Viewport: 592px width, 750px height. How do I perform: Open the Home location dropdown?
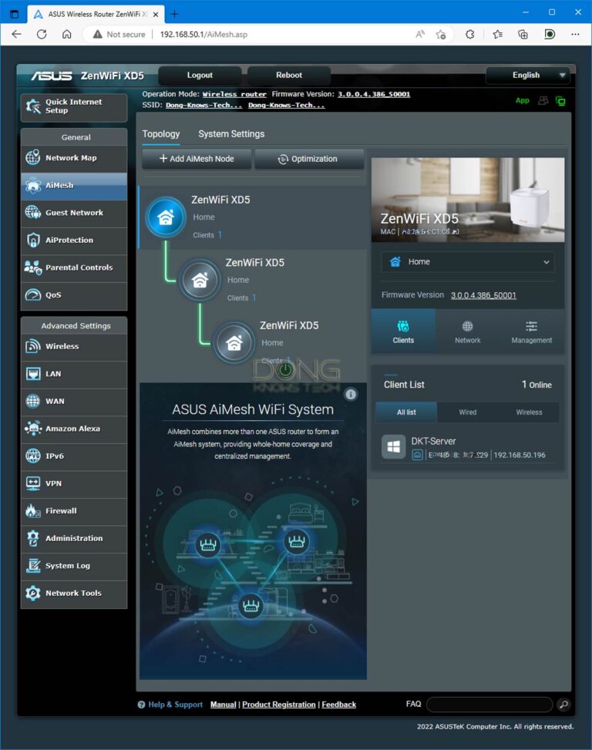(467, 262)
